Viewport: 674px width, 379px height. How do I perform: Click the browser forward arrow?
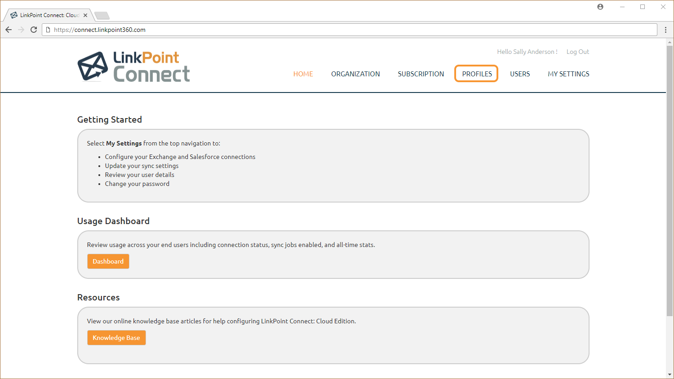click(x=21, y=30)
